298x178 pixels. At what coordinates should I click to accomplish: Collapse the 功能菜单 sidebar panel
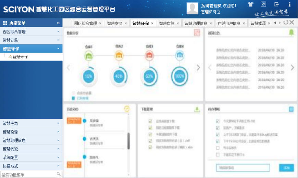pyautogui.click(x=58, y=23)
